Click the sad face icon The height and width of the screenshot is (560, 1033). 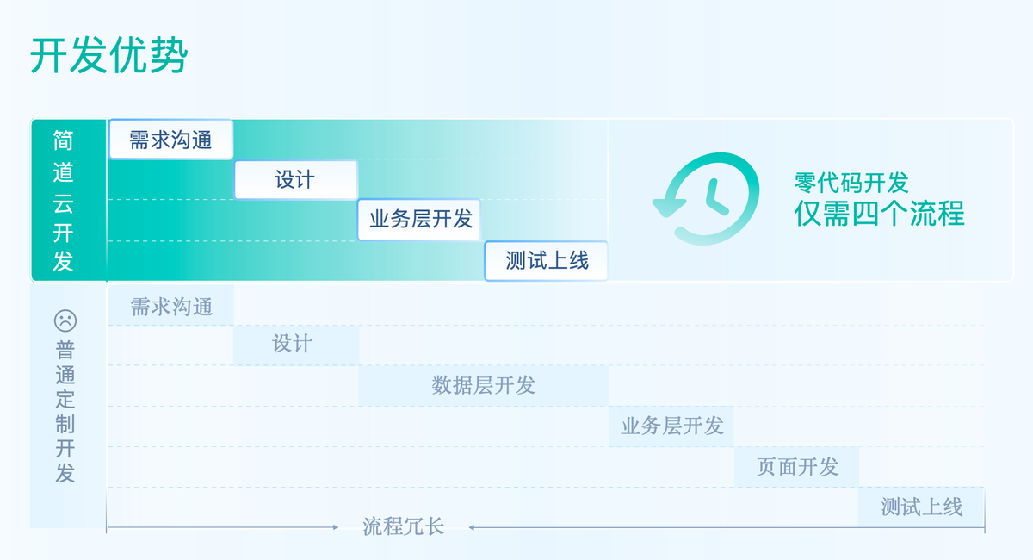coord(65,320)
